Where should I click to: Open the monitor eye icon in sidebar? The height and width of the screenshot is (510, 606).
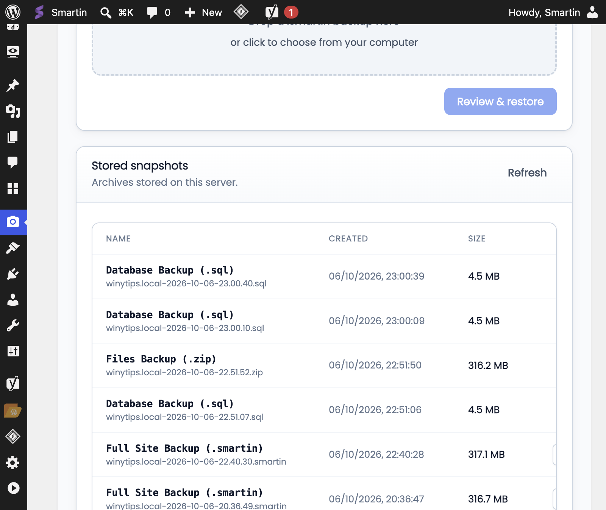click(13, 52)
